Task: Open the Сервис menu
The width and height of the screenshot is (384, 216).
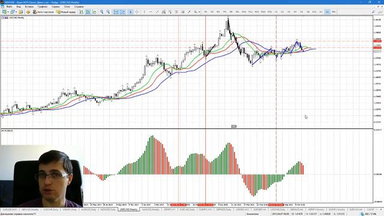Action: pyautogui.click(x=56, y=7)
